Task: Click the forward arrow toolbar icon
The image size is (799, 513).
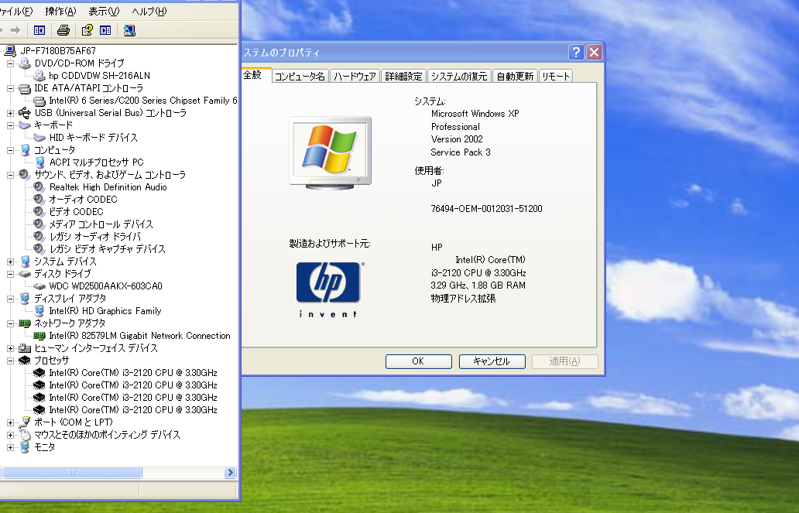Action: tap(15, 31)
